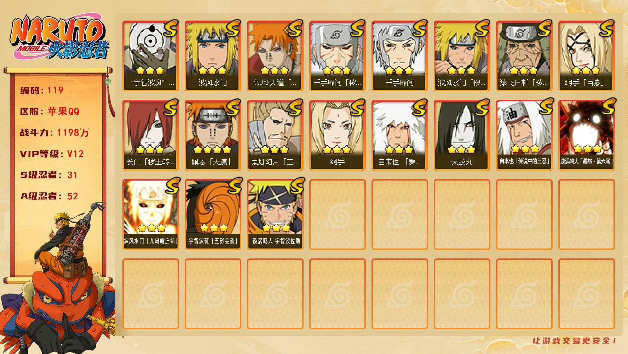This screenshot has height=354, width=628.
Task: Open the 宇智波斑「五影会谈」 card
Action: coord(213,215)
